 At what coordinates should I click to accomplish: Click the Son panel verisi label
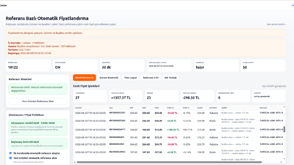276,24
